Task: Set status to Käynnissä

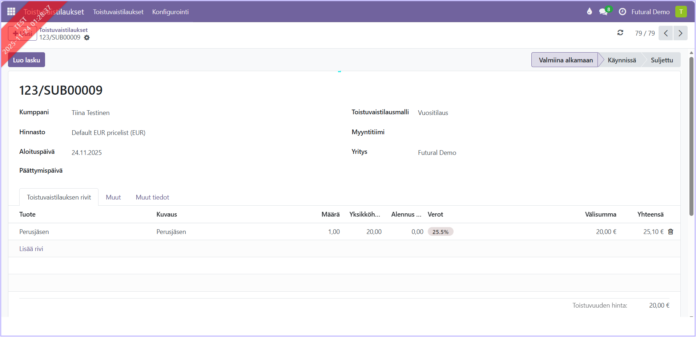Action: pyautogui.click(x=621, y=60)
